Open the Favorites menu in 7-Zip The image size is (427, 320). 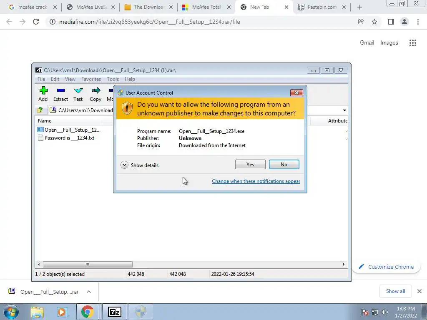[91, 79]
